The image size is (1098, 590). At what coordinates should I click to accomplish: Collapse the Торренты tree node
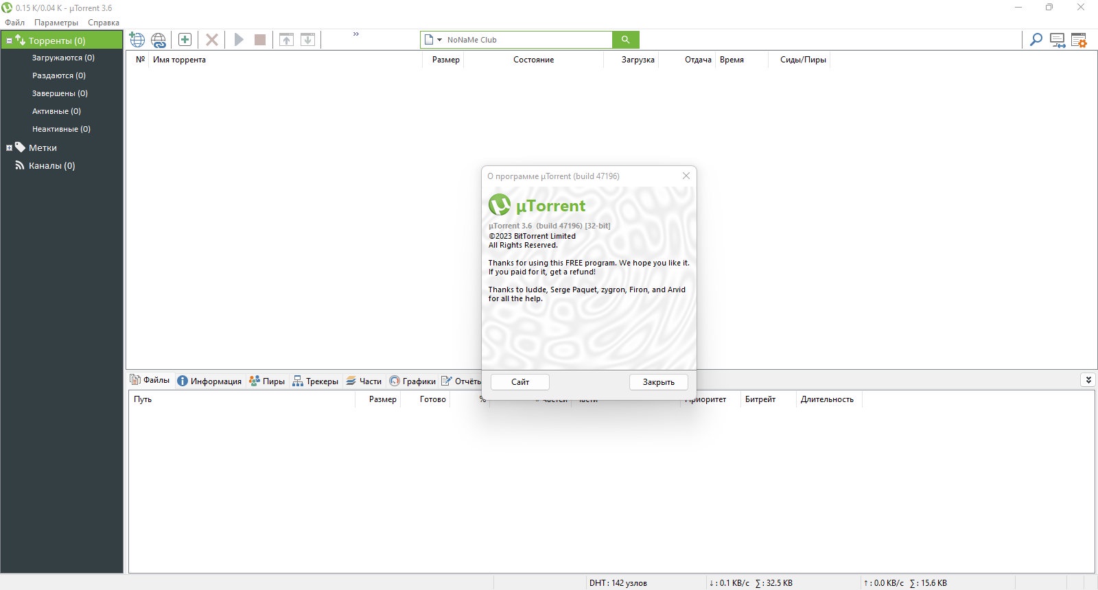pyautogui.click(x=9, y=41)
